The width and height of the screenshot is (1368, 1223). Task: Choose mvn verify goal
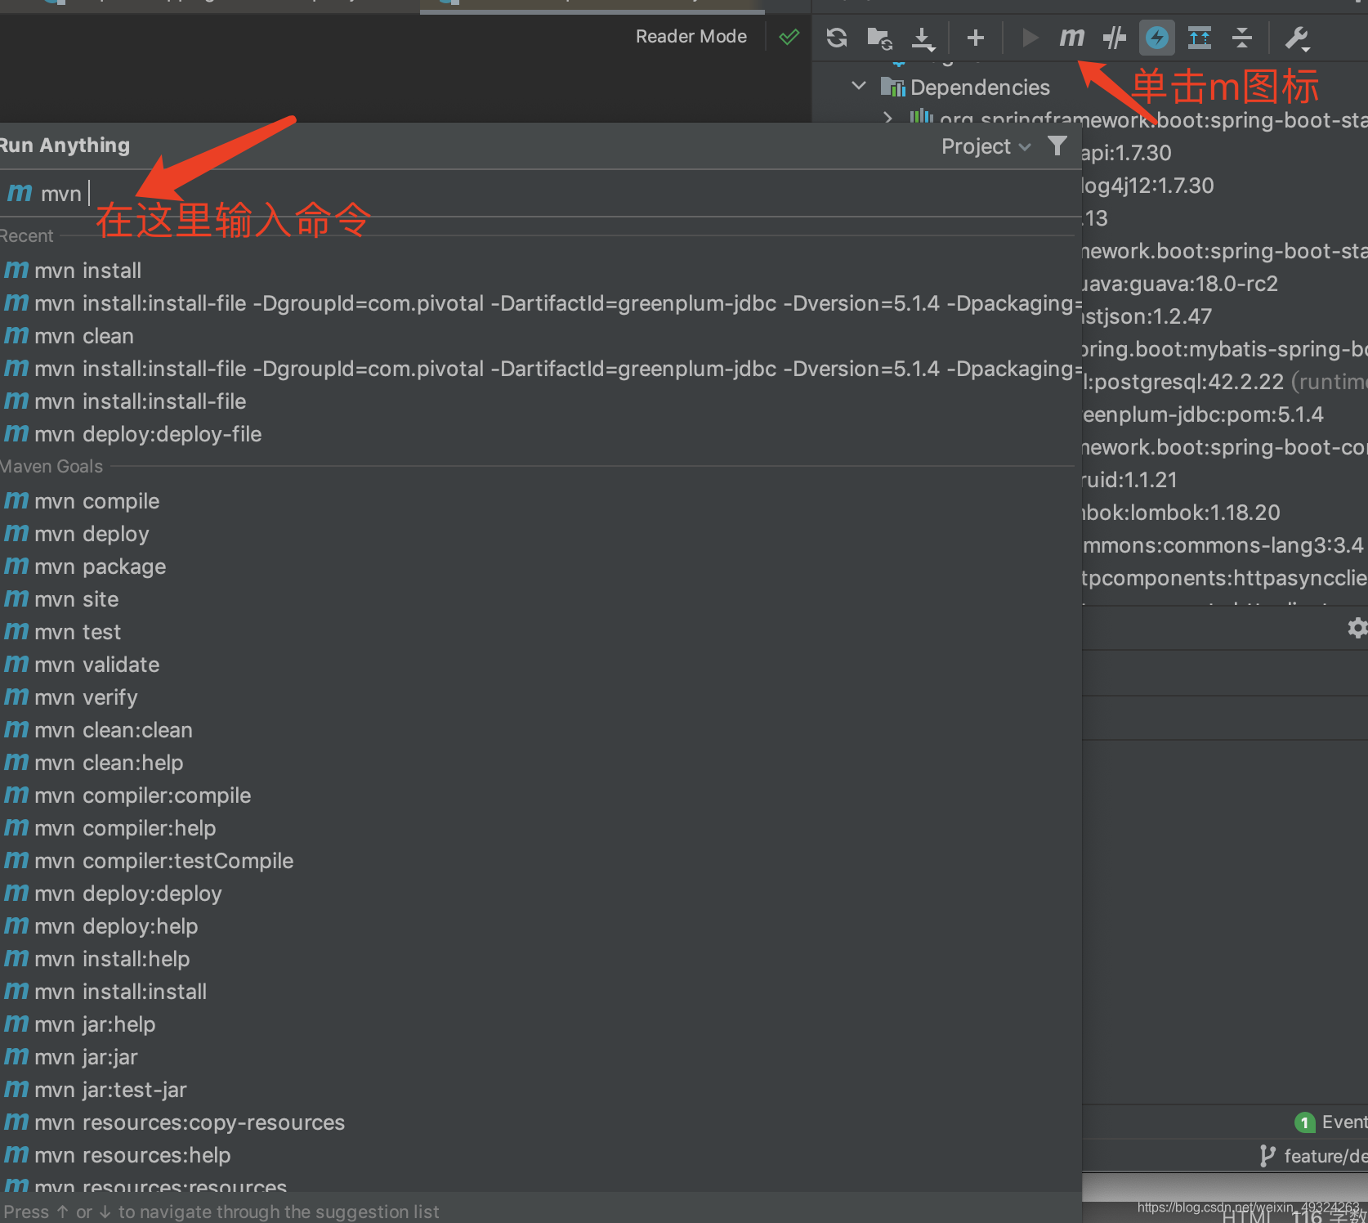539,697
